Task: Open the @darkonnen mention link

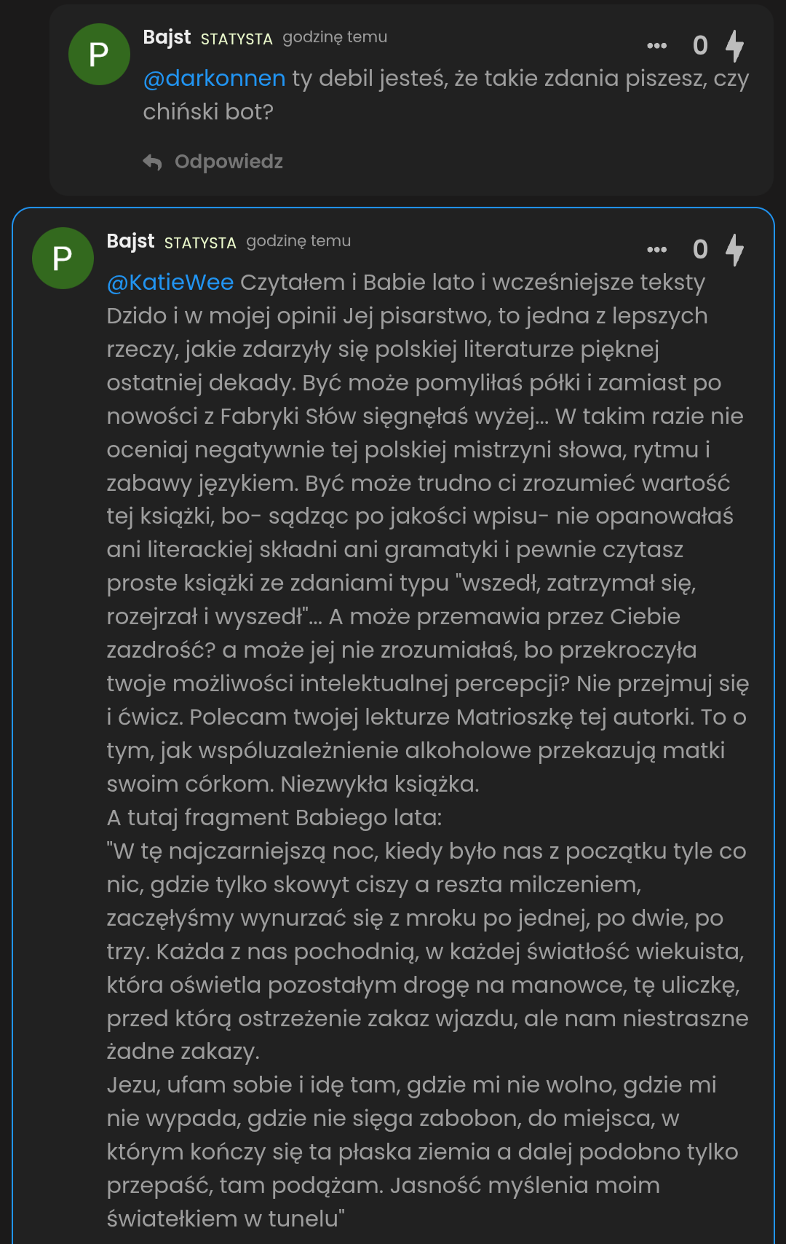Action: pyautogui.click(x=214, y=79)
